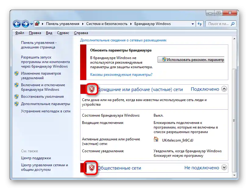This screenshot has width=249, height=190.
Task: Open Центр управления сетями и общим доступом
Action: point(44,167)
